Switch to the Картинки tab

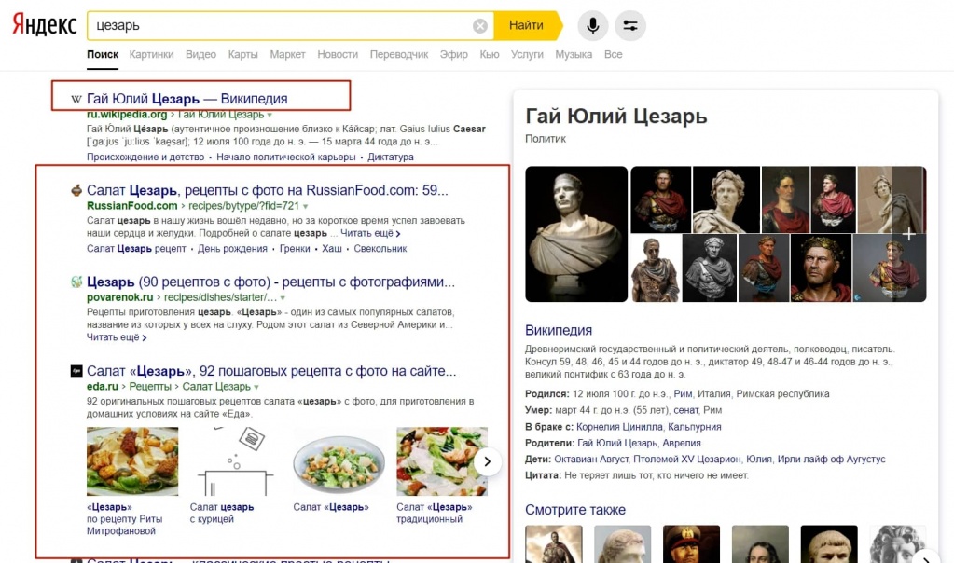tap(151, 54)
